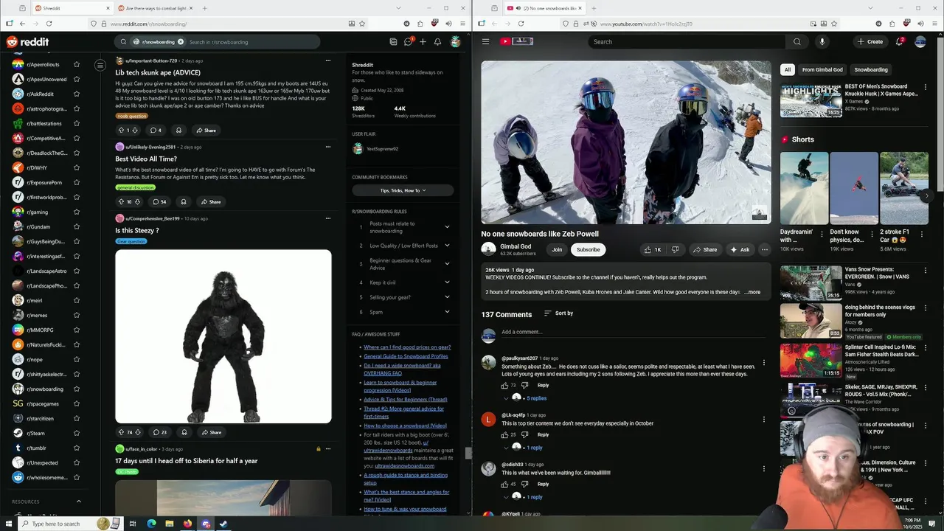This screenshot has width=944, height=531.
Task: Select the From Gimbal God chip
Action: pos(822,69)
